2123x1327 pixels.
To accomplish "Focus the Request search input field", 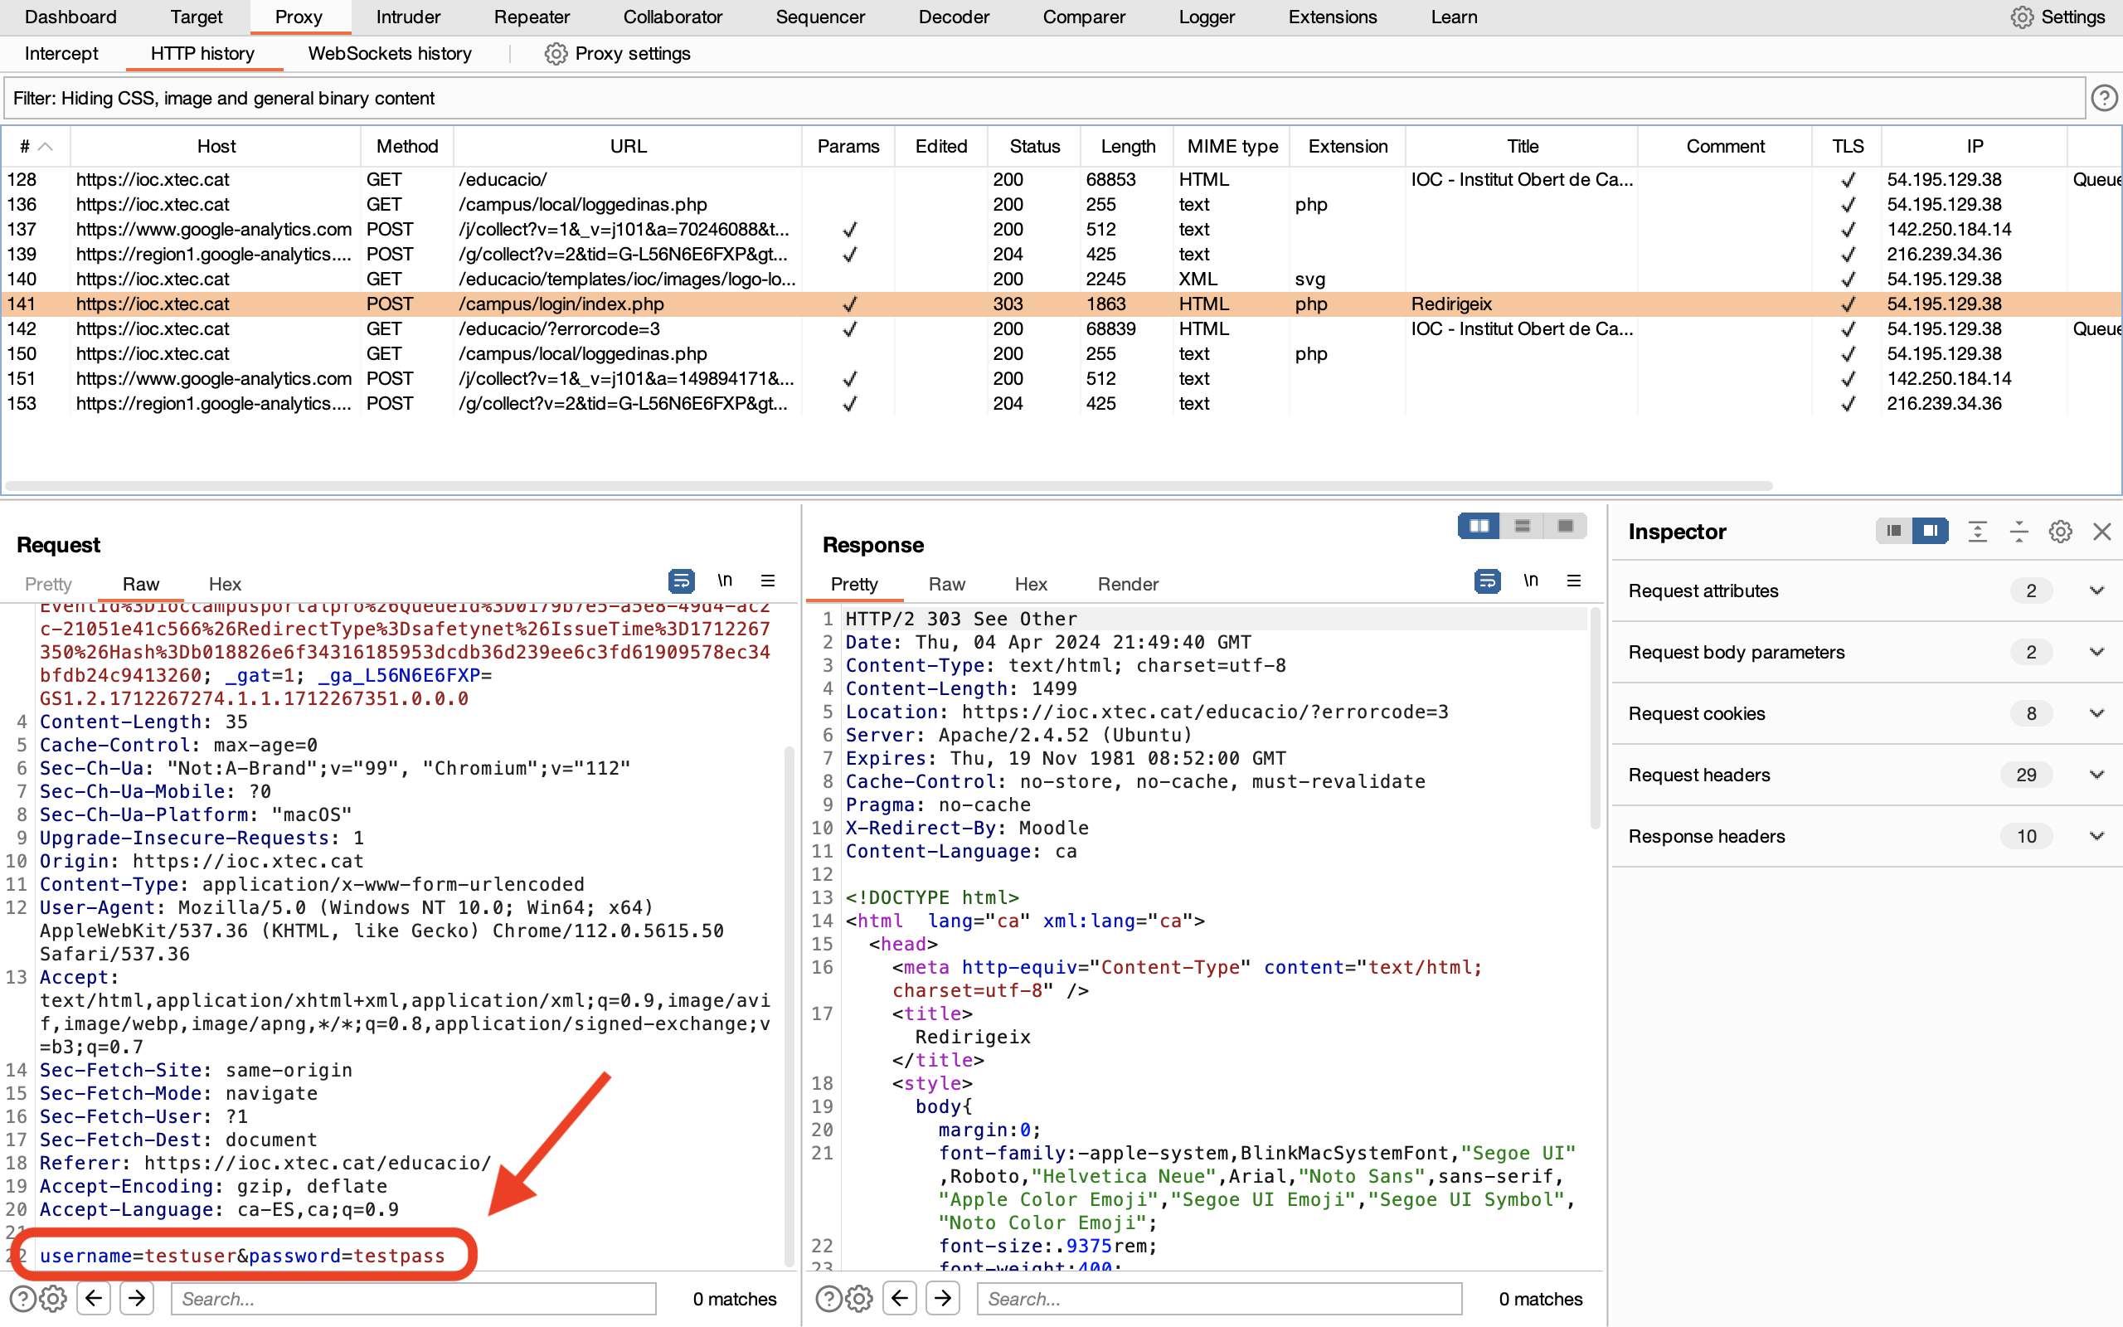I will (x=413, y=1298).
